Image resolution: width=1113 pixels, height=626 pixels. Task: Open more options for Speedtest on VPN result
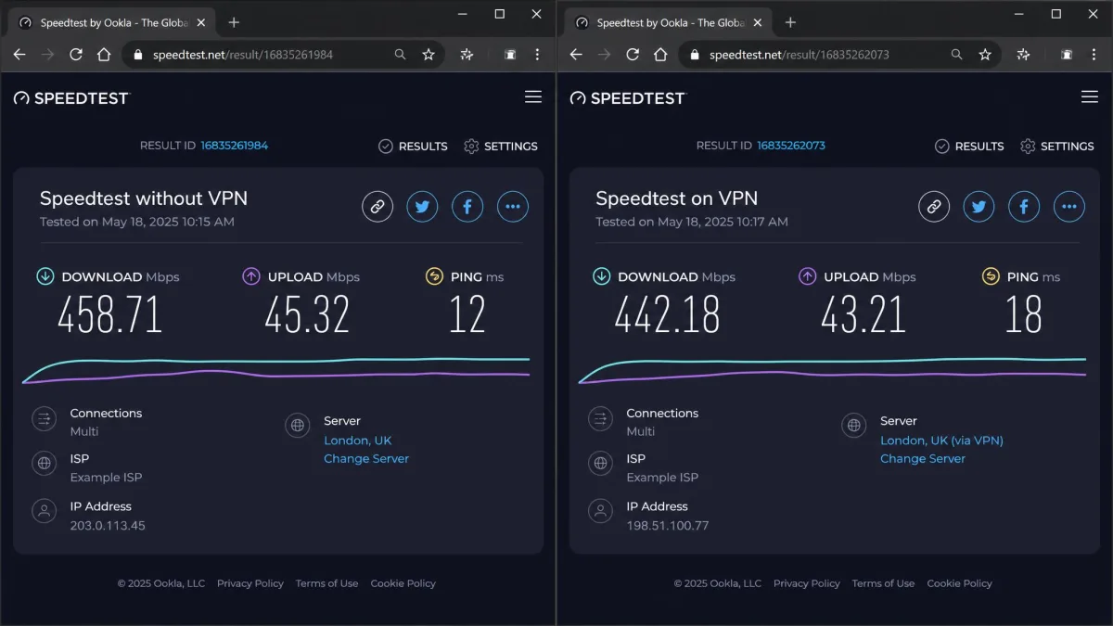click(1069, 207)
